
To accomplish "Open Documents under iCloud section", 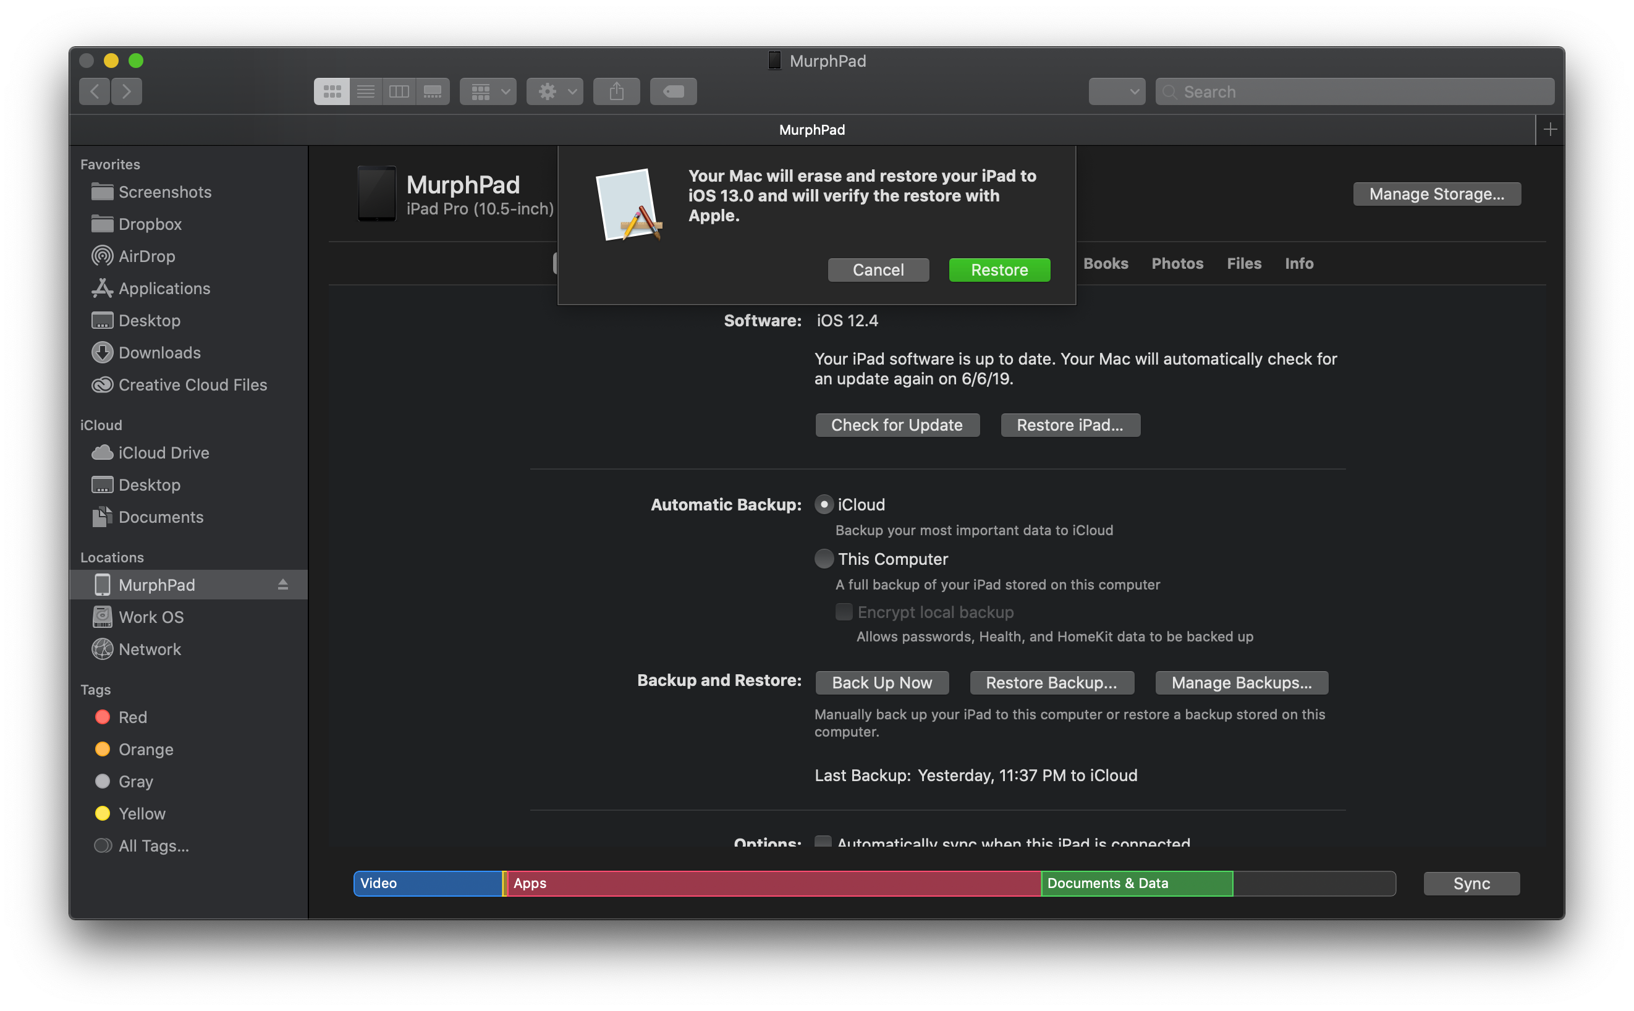I will (x=188, y=517).
